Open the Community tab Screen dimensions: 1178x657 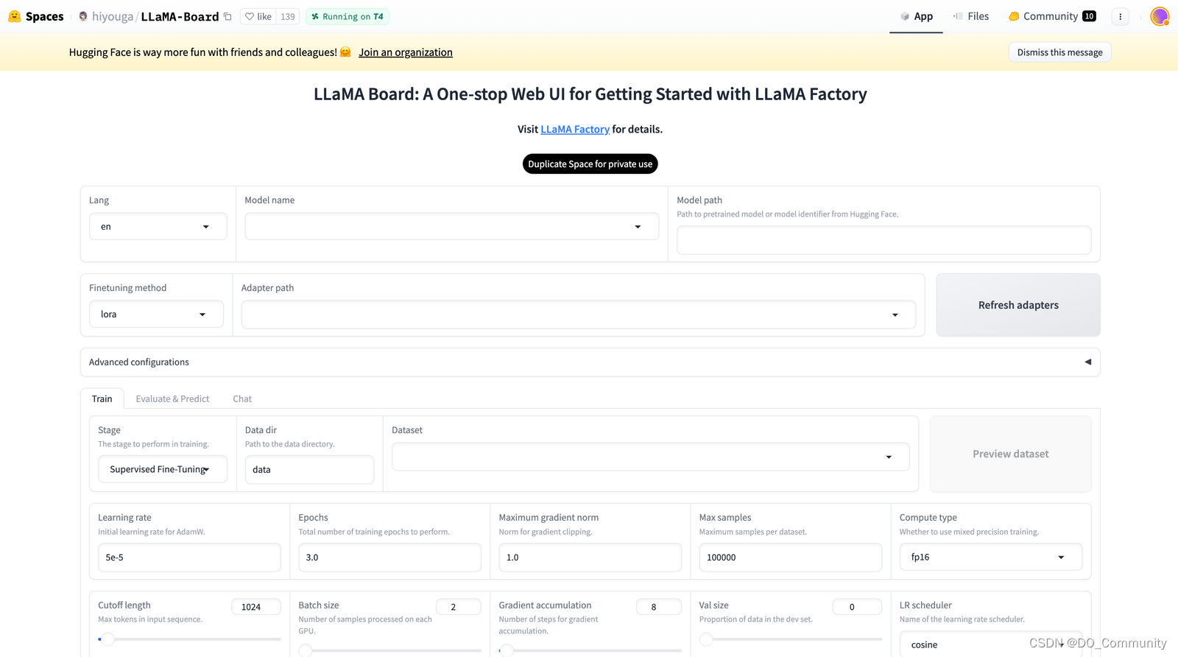point(1051,16)
